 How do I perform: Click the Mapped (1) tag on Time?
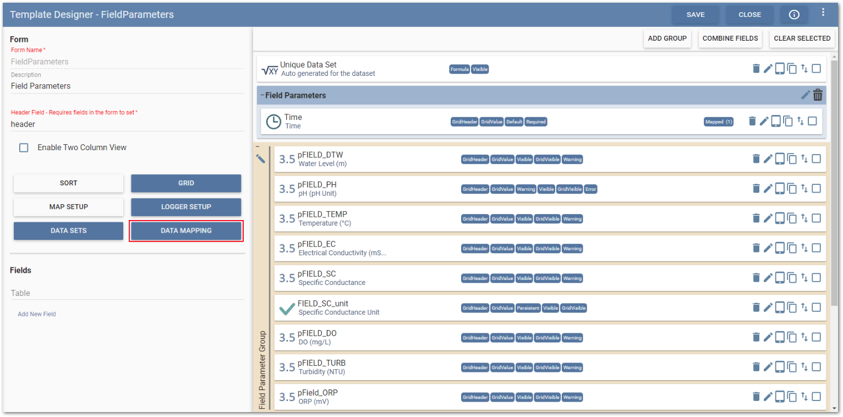[x=719, y=122]
